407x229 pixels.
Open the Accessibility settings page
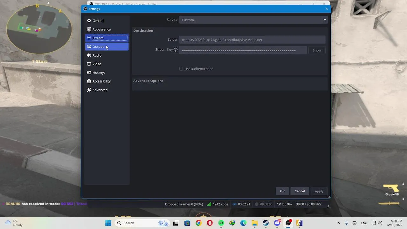pos(107,81)
